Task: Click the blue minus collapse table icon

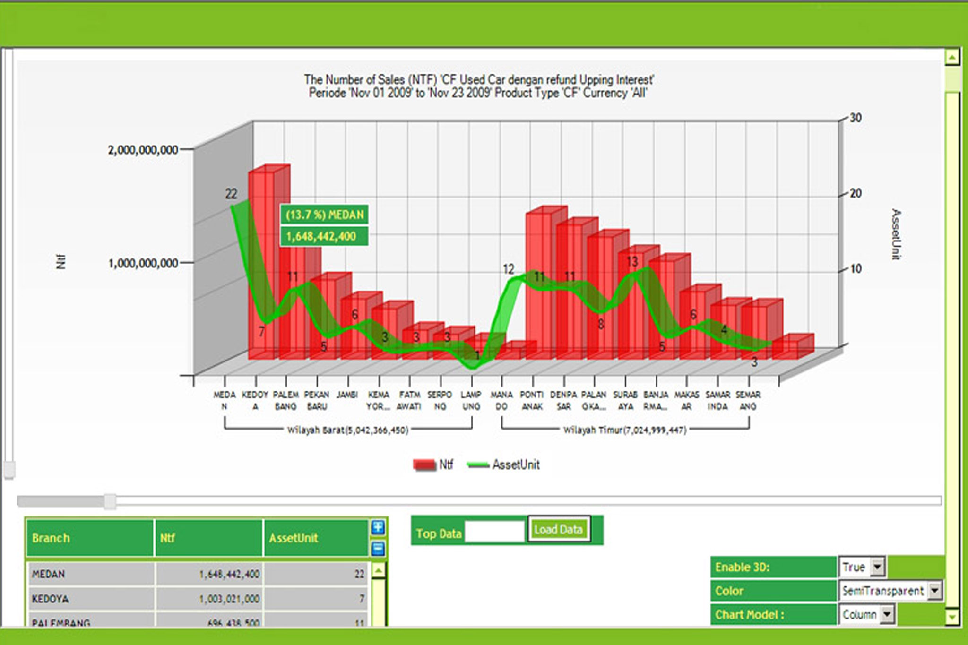Action: click(378, 549)
